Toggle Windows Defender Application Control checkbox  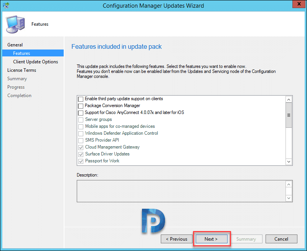tap(81, 134)
